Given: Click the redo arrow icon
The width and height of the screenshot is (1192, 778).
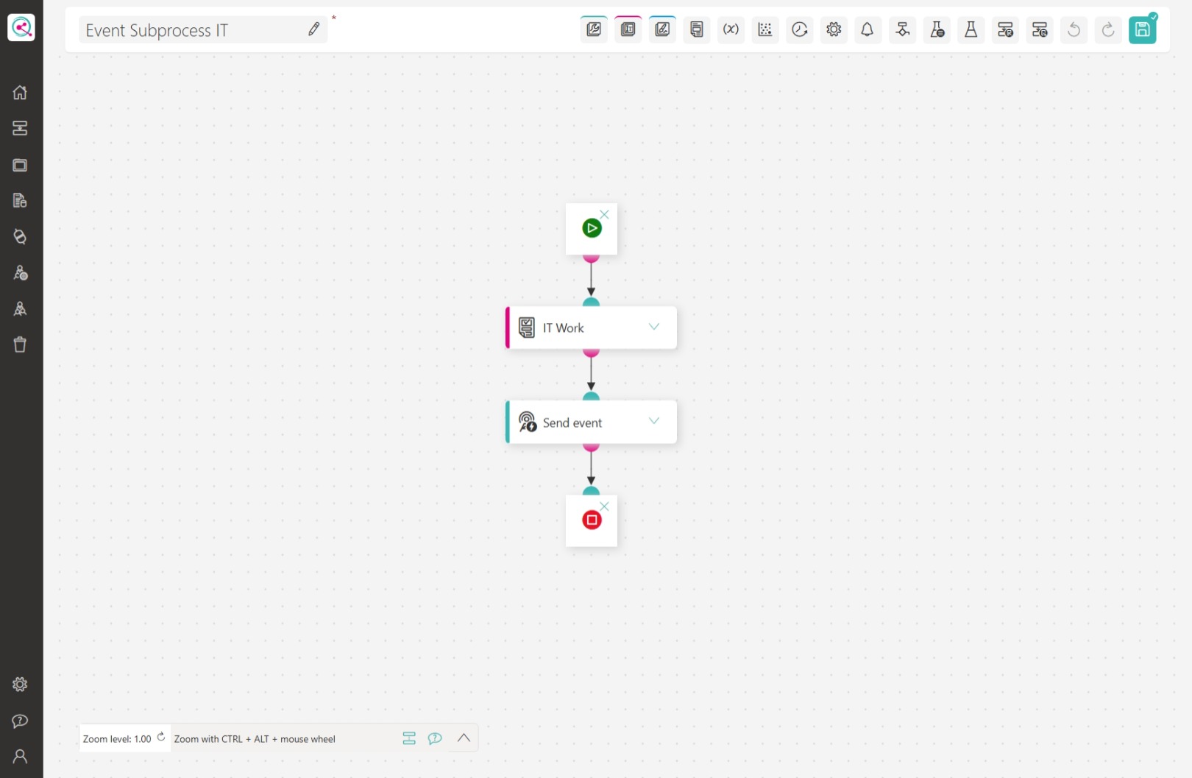Looking at the screenshot, I should (1108, 29).
